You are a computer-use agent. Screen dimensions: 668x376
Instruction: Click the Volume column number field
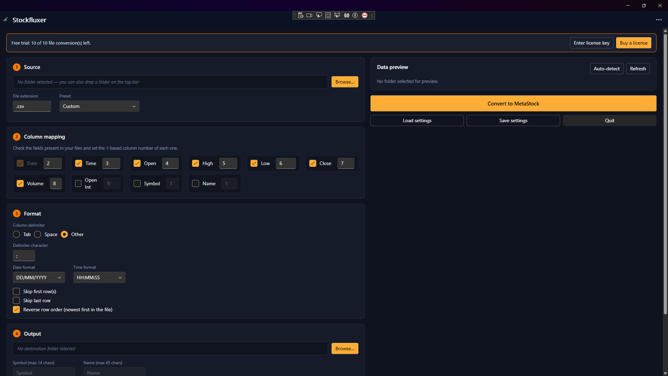(56, 183)
